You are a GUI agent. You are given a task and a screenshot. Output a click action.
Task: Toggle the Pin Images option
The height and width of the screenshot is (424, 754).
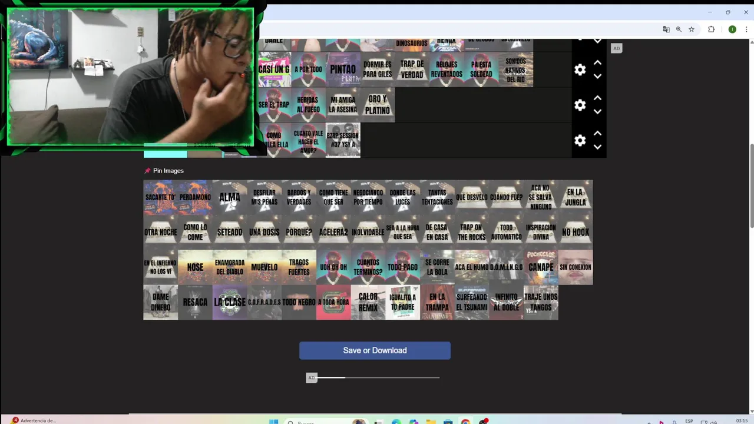click(x=164, y=171)
